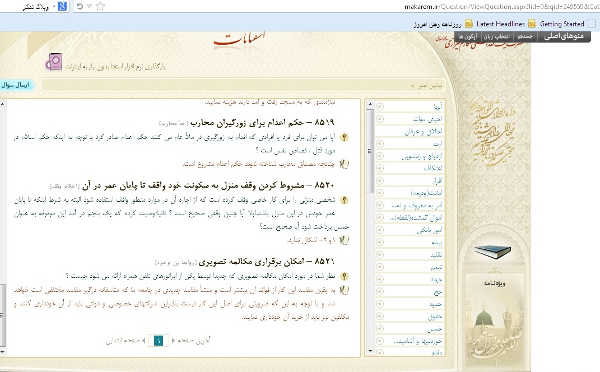The width and height of the screenshot is (600, 372).
Task: Click the روزنامه وطن امروز RSS feed icon
Action: [469, 24]
